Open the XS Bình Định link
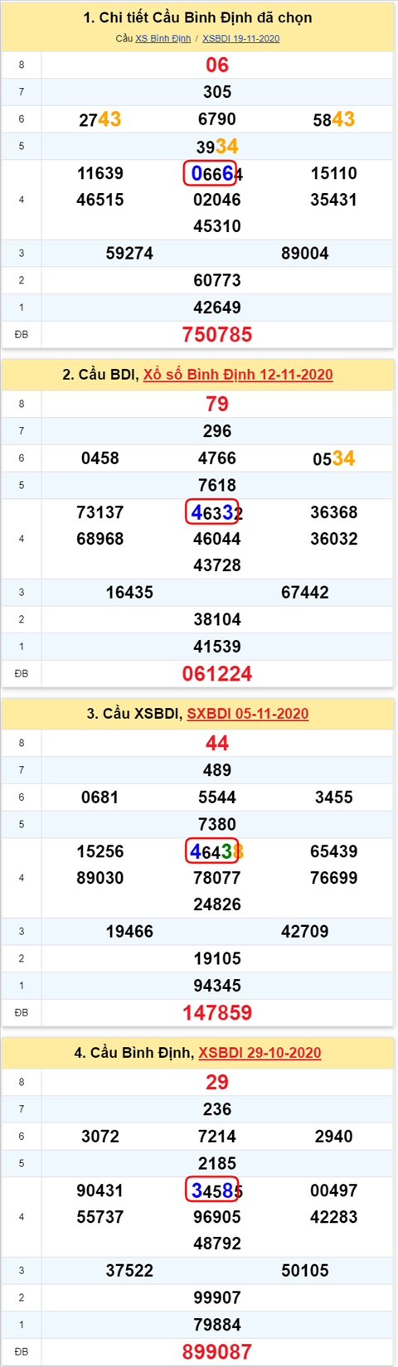The height and width of the screenshot is (1367, 398). point(163,38)
